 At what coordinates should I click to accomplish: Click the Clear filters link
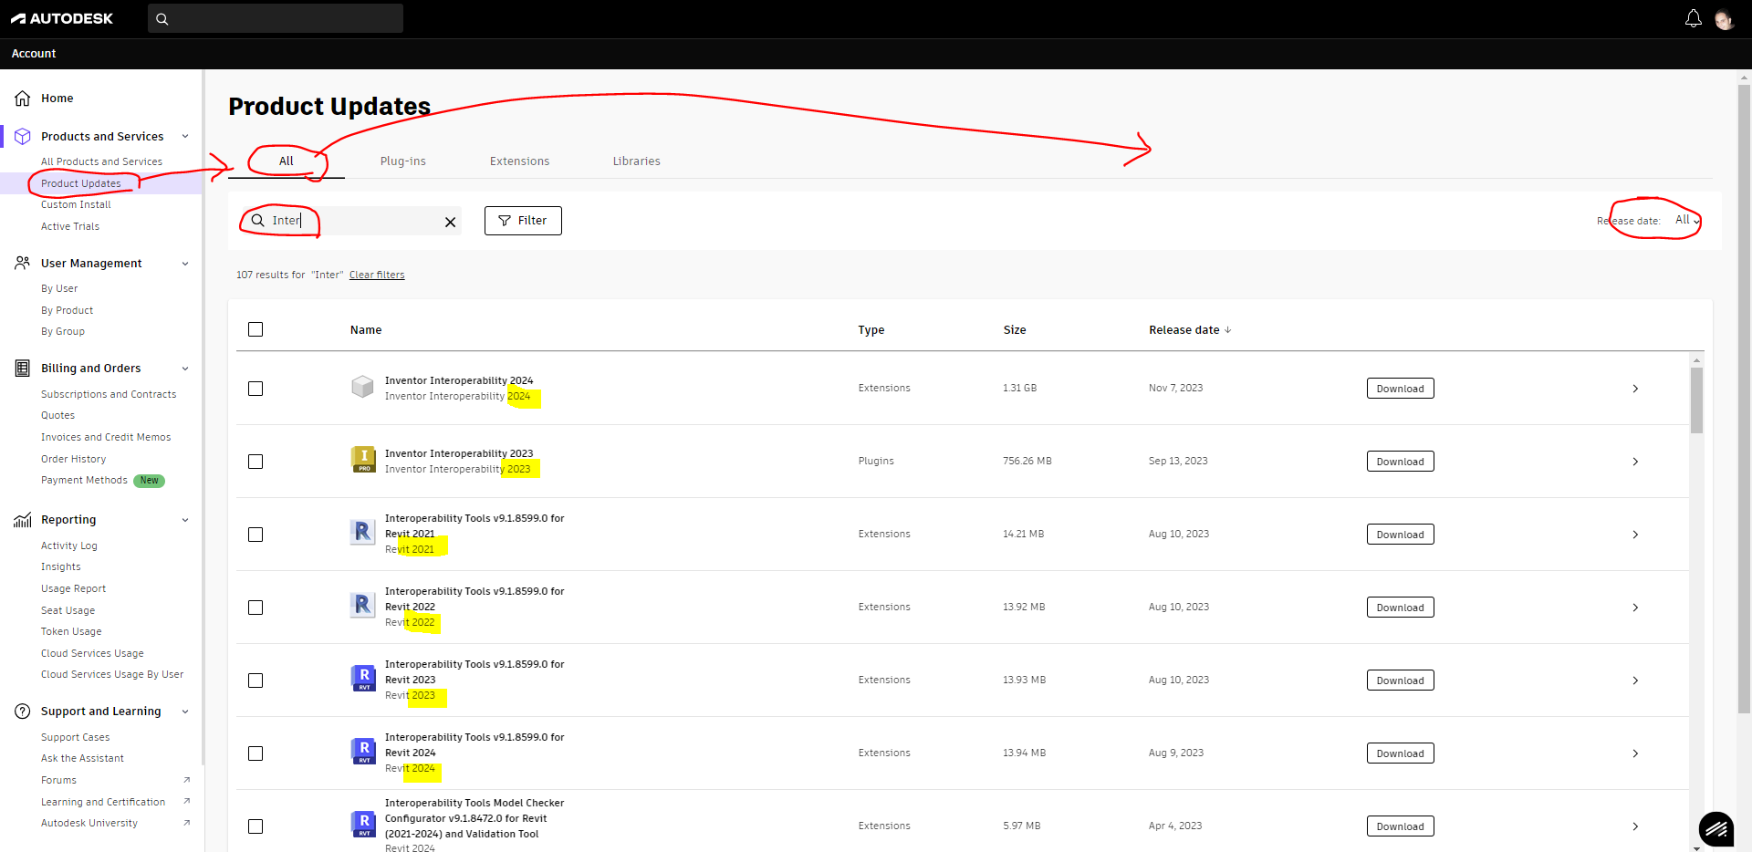click(376, 275)
